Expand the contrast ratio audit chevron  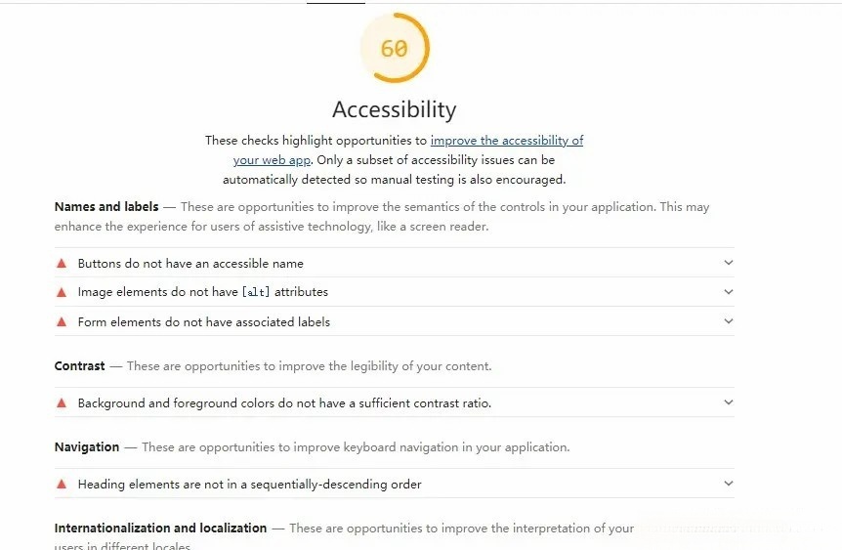[728, 402]
